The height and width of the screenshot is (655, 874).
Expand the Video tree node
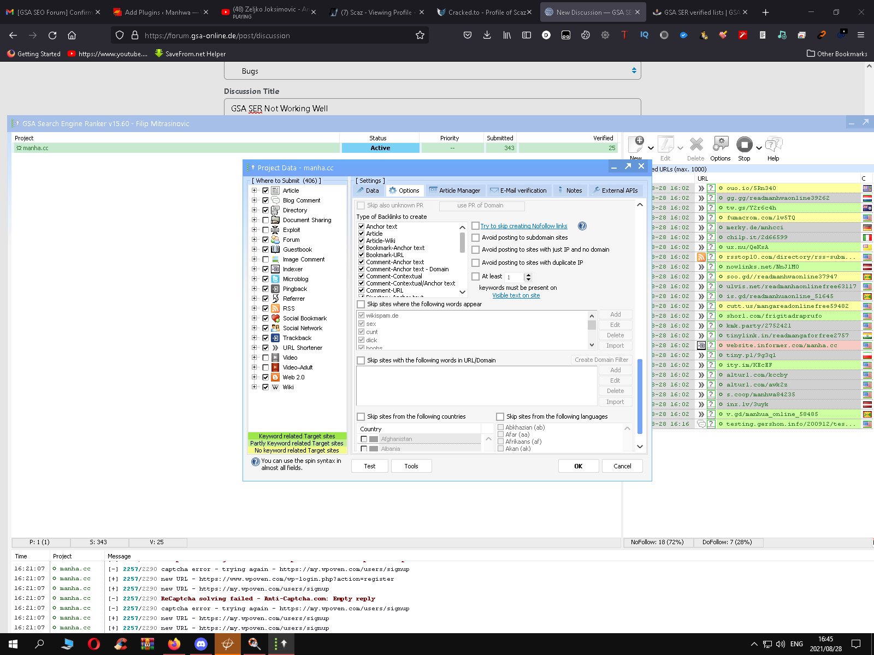[254, 358]
